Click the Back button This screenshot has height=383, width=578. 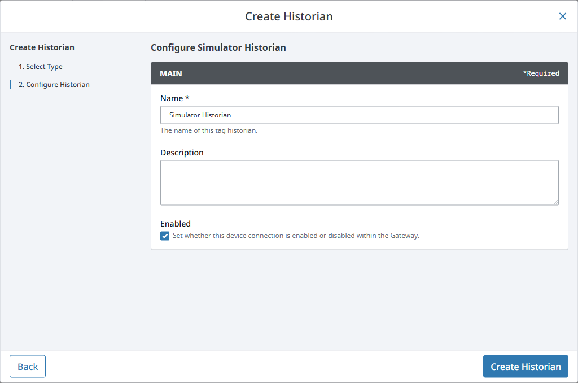coord(27,366)
